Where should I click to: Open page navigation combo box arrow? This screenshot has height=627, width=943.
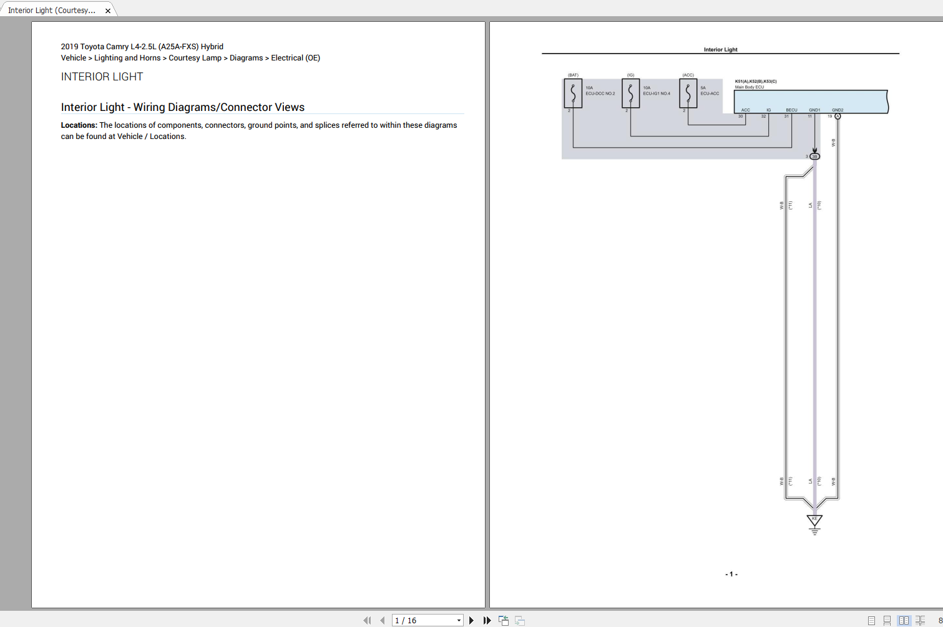[x=457, y=620]
